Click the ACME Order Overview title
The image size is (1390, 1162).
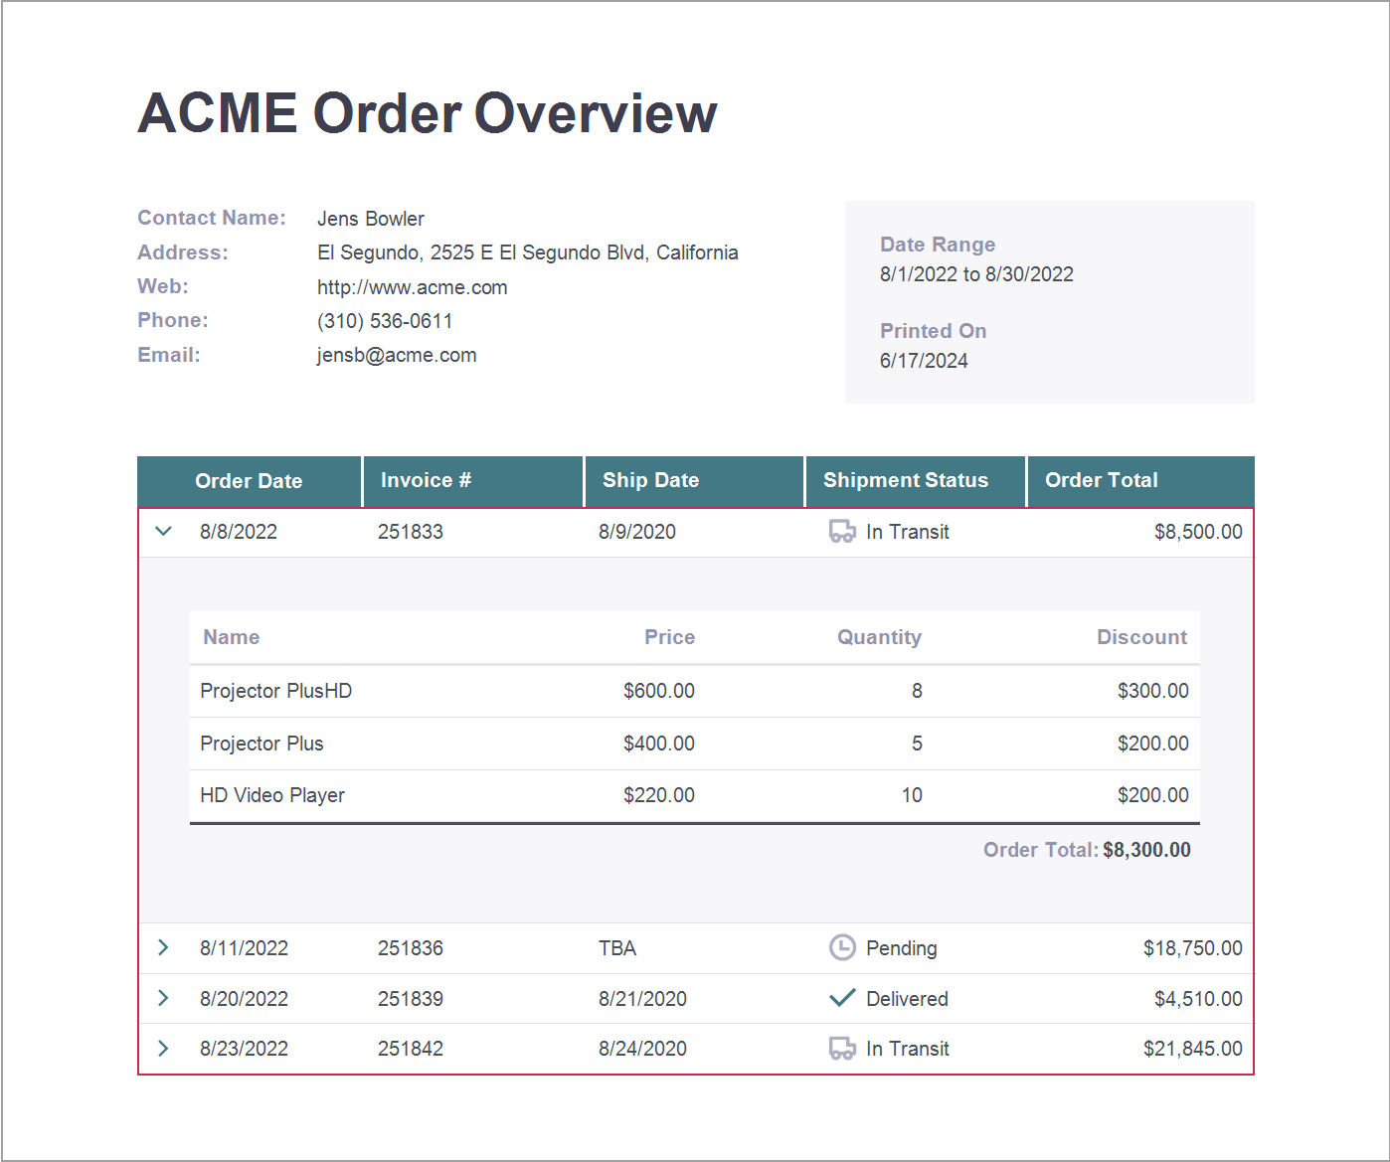click(428, 113)
